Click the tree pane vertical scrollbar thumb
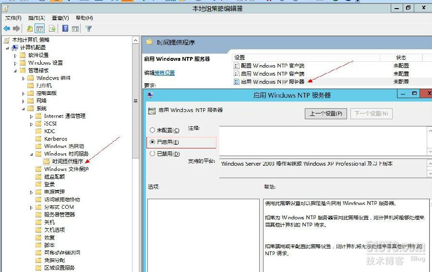The width and height of the screenshot is (432, 272). tap(135, 101)
